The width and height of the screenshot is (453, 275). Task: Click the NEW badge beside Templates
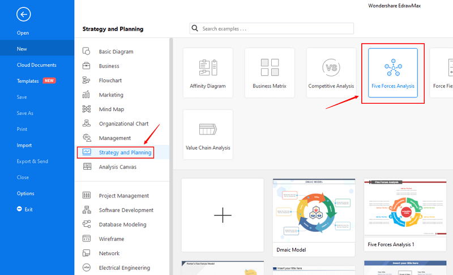pyautogui.click(x=49, y=81)
